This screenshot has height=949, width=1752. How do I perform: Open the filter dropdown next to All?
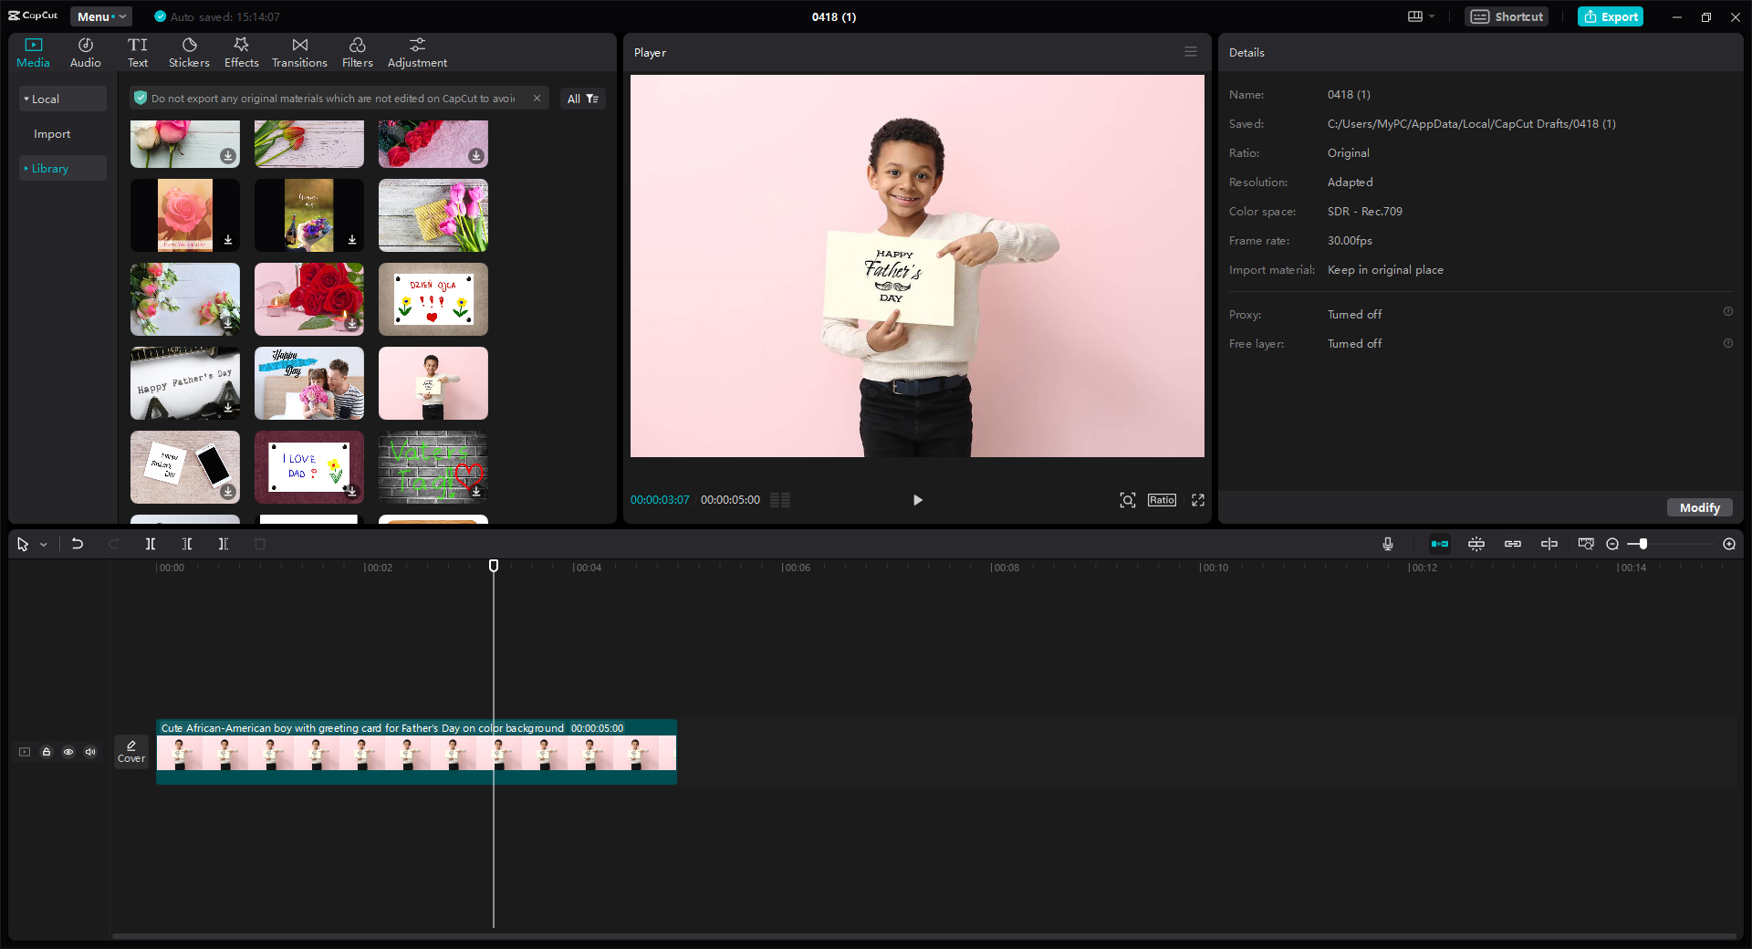pos(594,99)
